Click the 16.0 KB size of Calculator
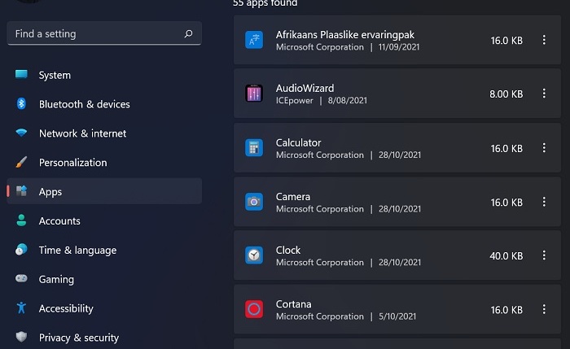570x349 pixels. click(506, 148)
